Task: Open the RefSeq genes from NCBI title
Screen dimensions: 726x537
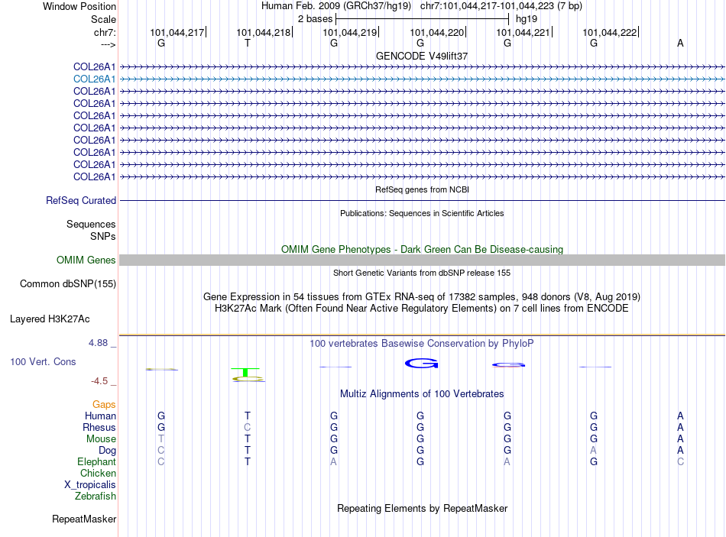Action: tap(422, 189)
